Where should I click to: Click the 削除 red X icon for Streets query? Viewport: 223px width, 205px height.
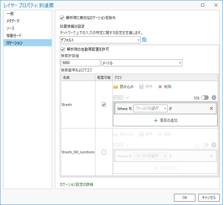coord(160,87)
